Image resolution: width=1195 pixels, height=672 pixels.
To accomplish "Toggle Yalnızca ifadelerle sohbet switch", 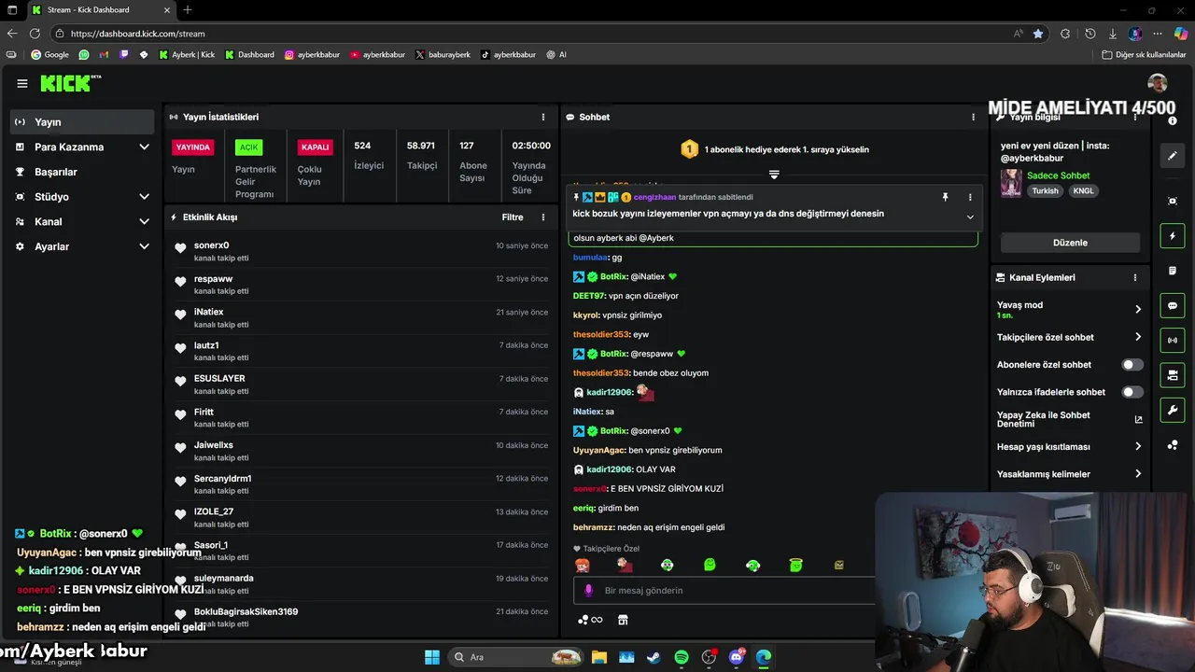I will [x=1132, y=392].
